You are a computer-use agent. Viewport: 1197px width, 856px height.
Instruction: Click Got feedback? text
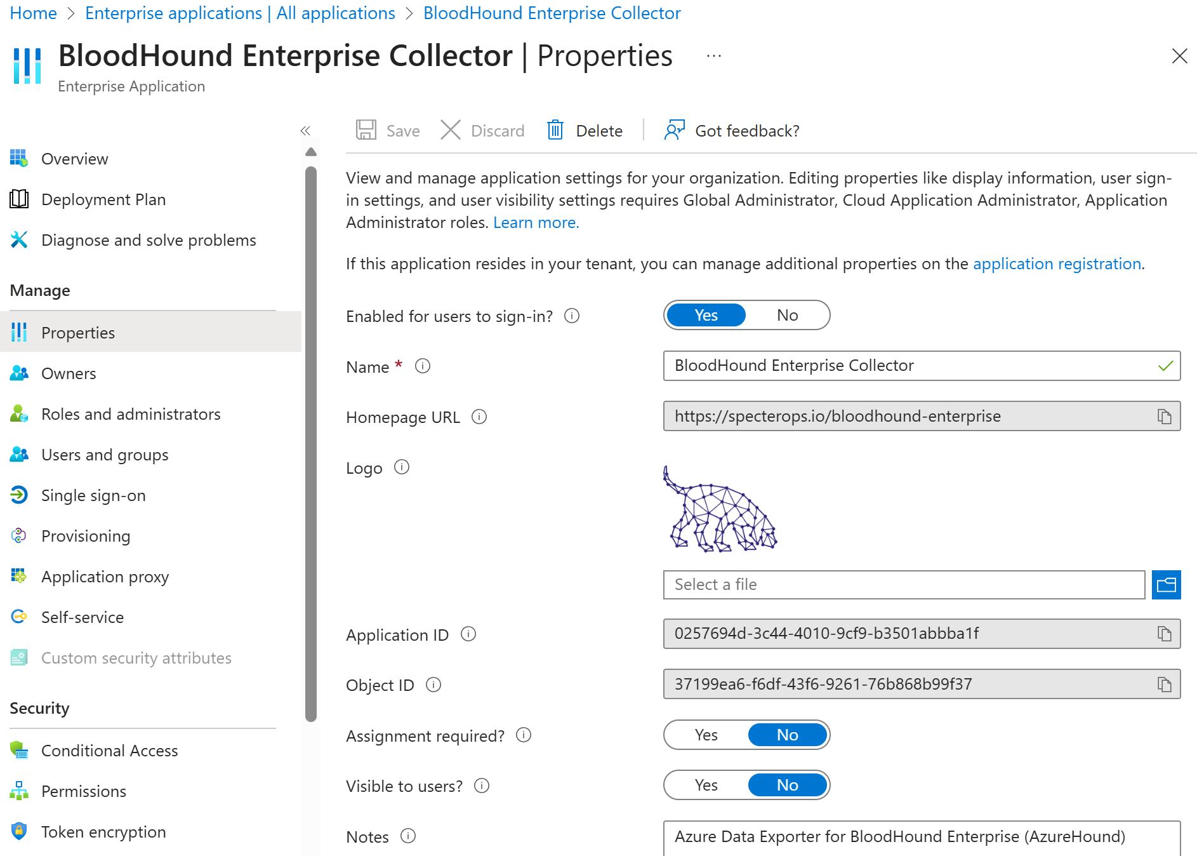[x=747, y=131]
